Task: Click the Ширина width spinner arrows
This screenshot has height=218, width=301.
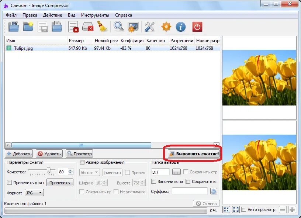Action: point(104,183)
